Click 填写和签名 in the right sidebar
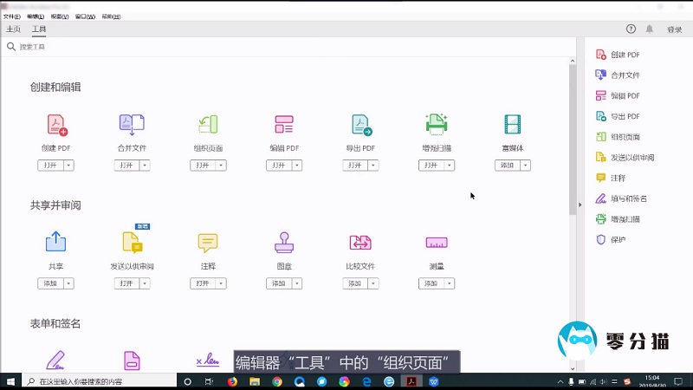This screenshot has height=390, width=693. tap(629, 198)
